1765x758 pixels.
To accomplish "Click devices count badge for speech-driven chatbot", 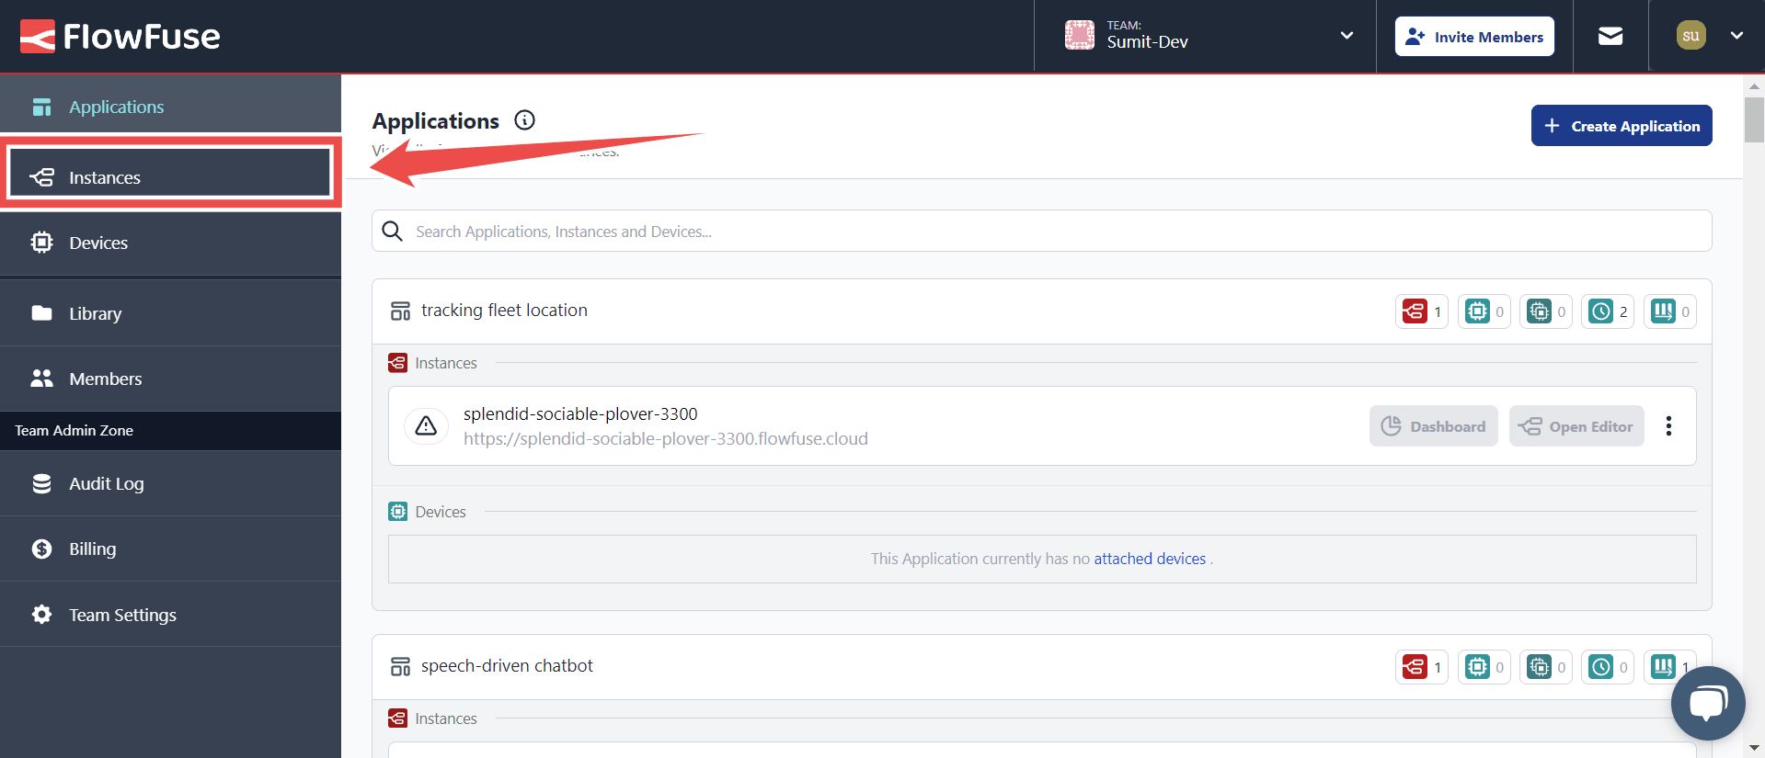I will click(1484, 667).
